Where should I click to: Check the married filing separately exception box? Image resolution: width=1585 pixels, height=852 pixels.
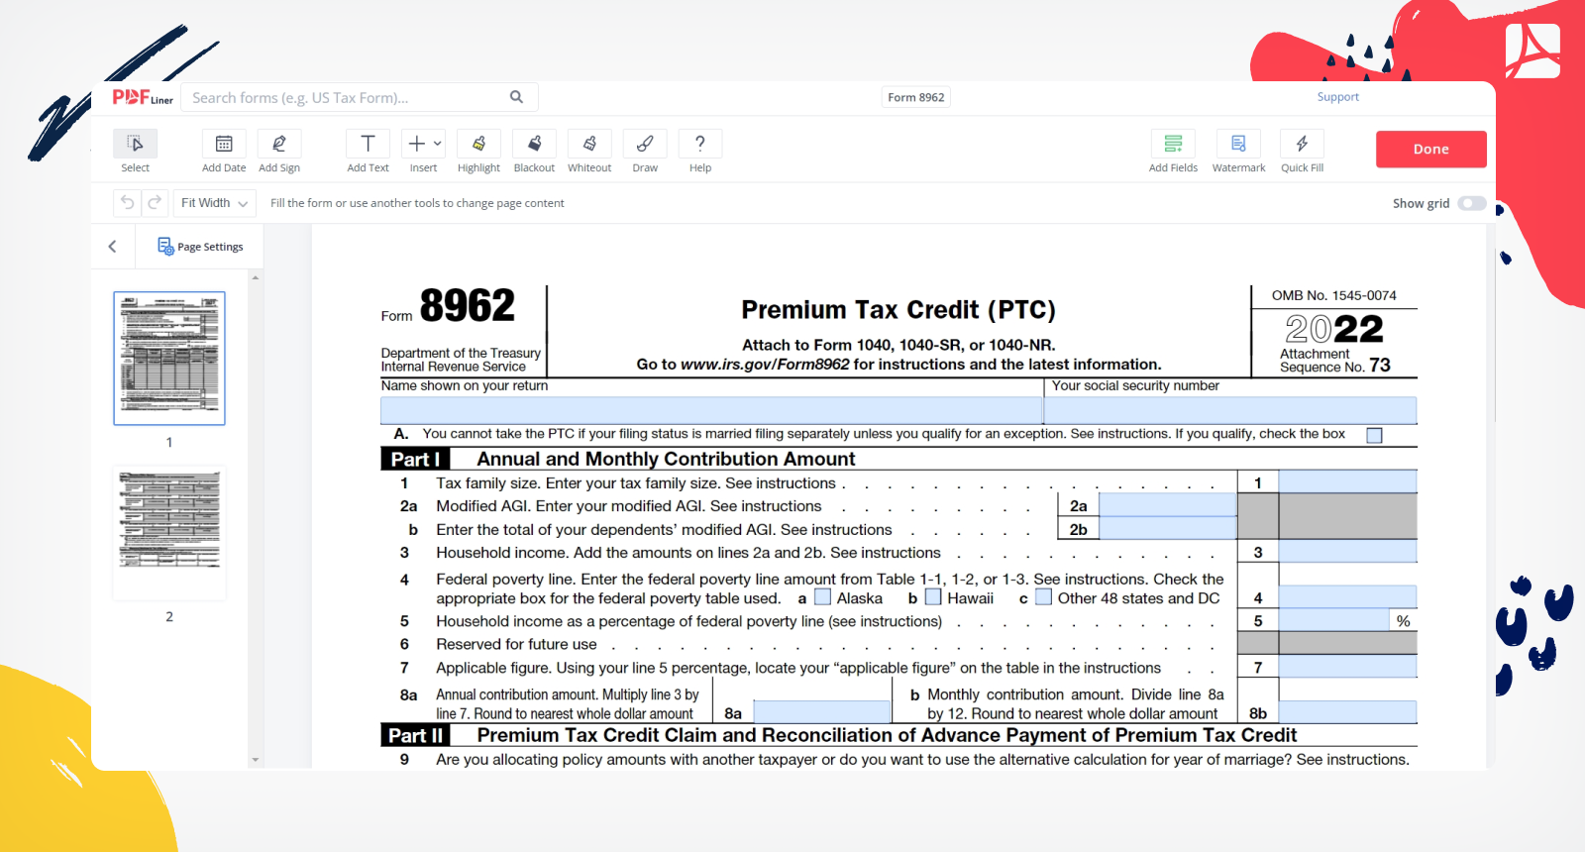click(1374, 436)
